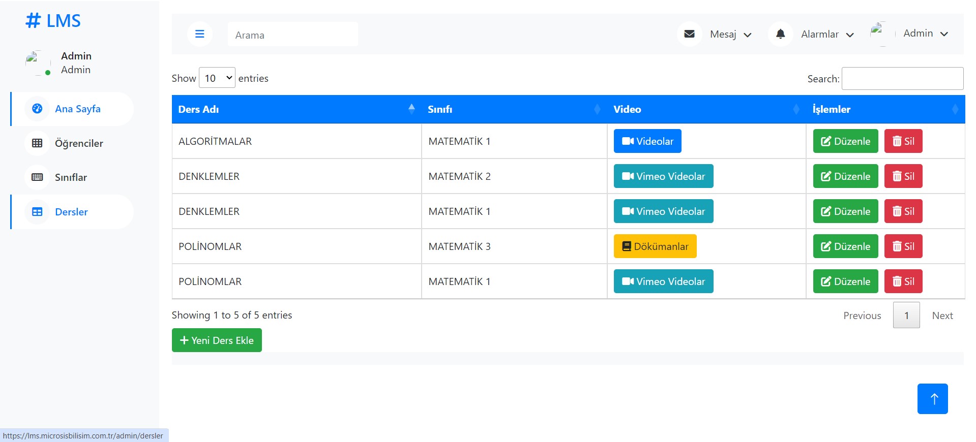The image size is (976, 442).
Task: Open the Mesaj dropdown
Action: click(x=731, y=35)
